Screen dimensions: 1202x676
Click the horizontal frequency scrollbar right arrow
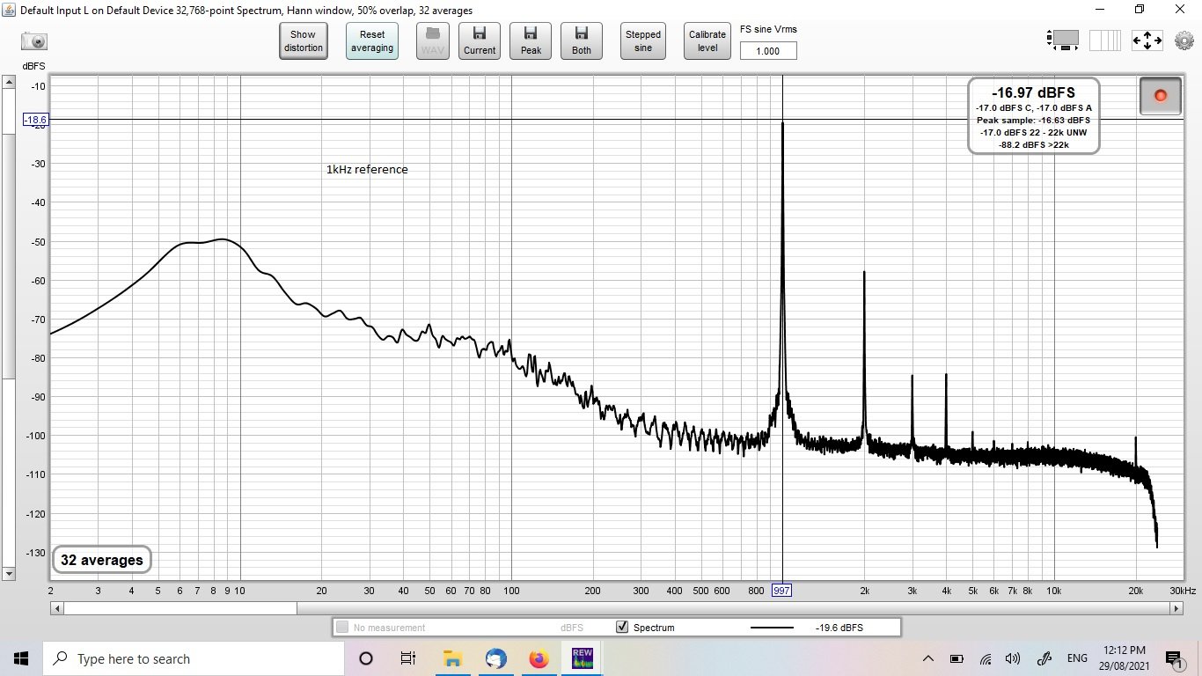(1175, 608)
